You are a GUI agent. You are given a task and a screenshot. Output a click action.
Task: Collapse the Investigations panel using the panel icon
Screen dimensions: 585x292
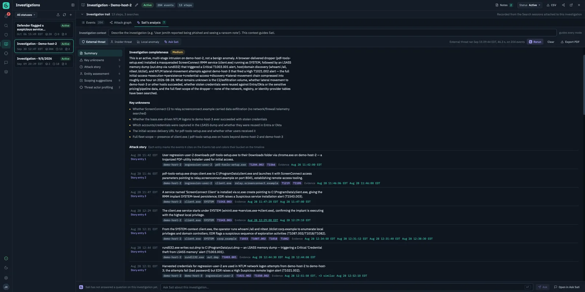tap(73, 5)
